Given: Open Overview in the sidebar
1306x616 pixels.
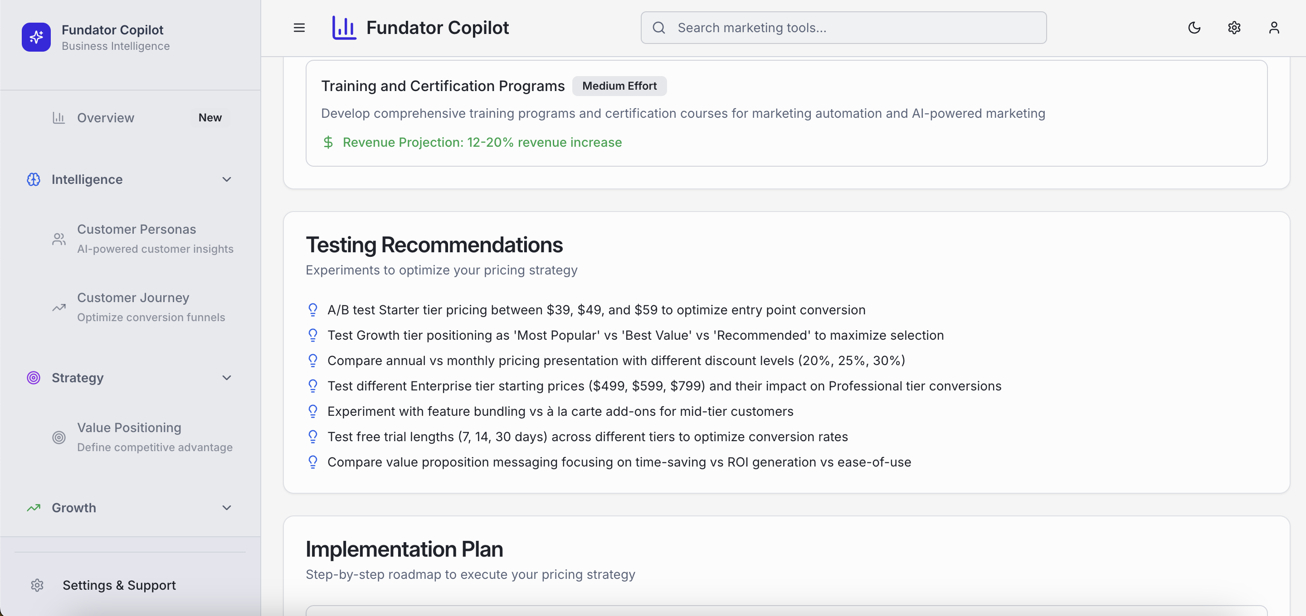Looking at the screenshot, I should point(106,117).
